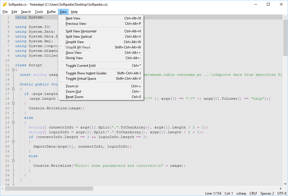Screen dimensions: 288x196
Task: Minimize the Textadept window
Action: (x=255, y=4)
